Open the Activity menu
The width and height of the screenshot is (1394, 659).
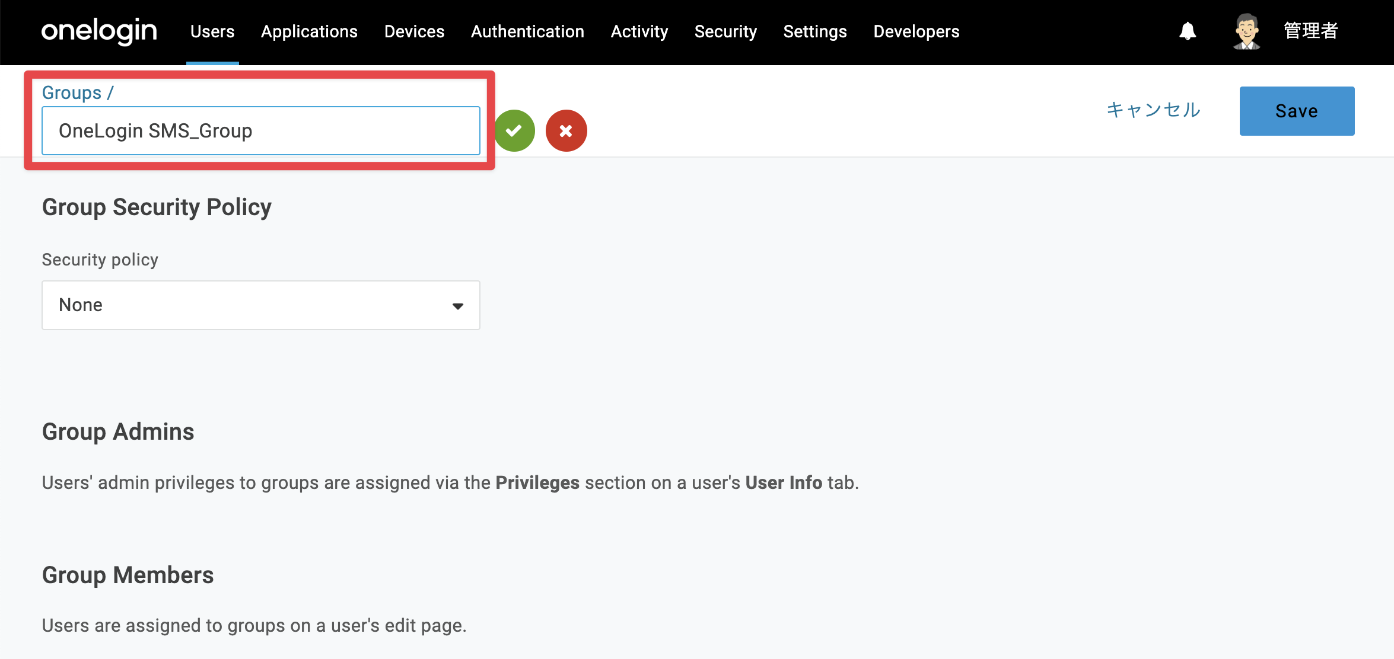click(639, 31)
